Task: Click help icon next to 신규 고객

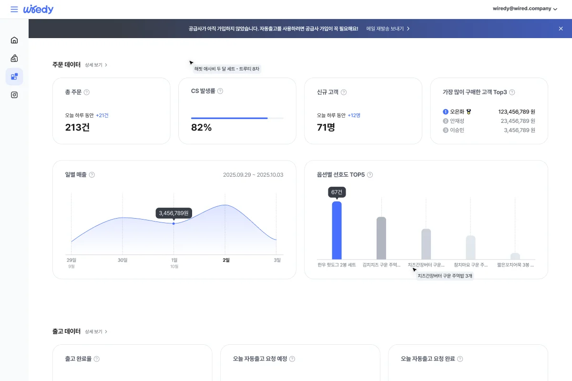Action: [x=344, y=92]
